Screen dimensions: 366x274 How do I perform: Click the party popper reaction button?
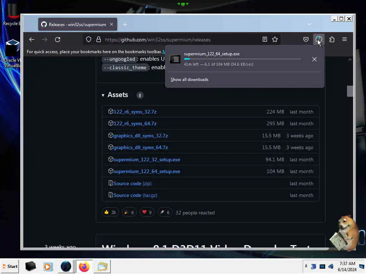click(x=129, y=213)
